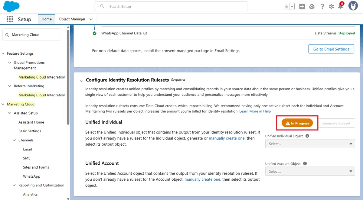Open the user profile avatar
The image size is (363, 200).
point(353,6)
